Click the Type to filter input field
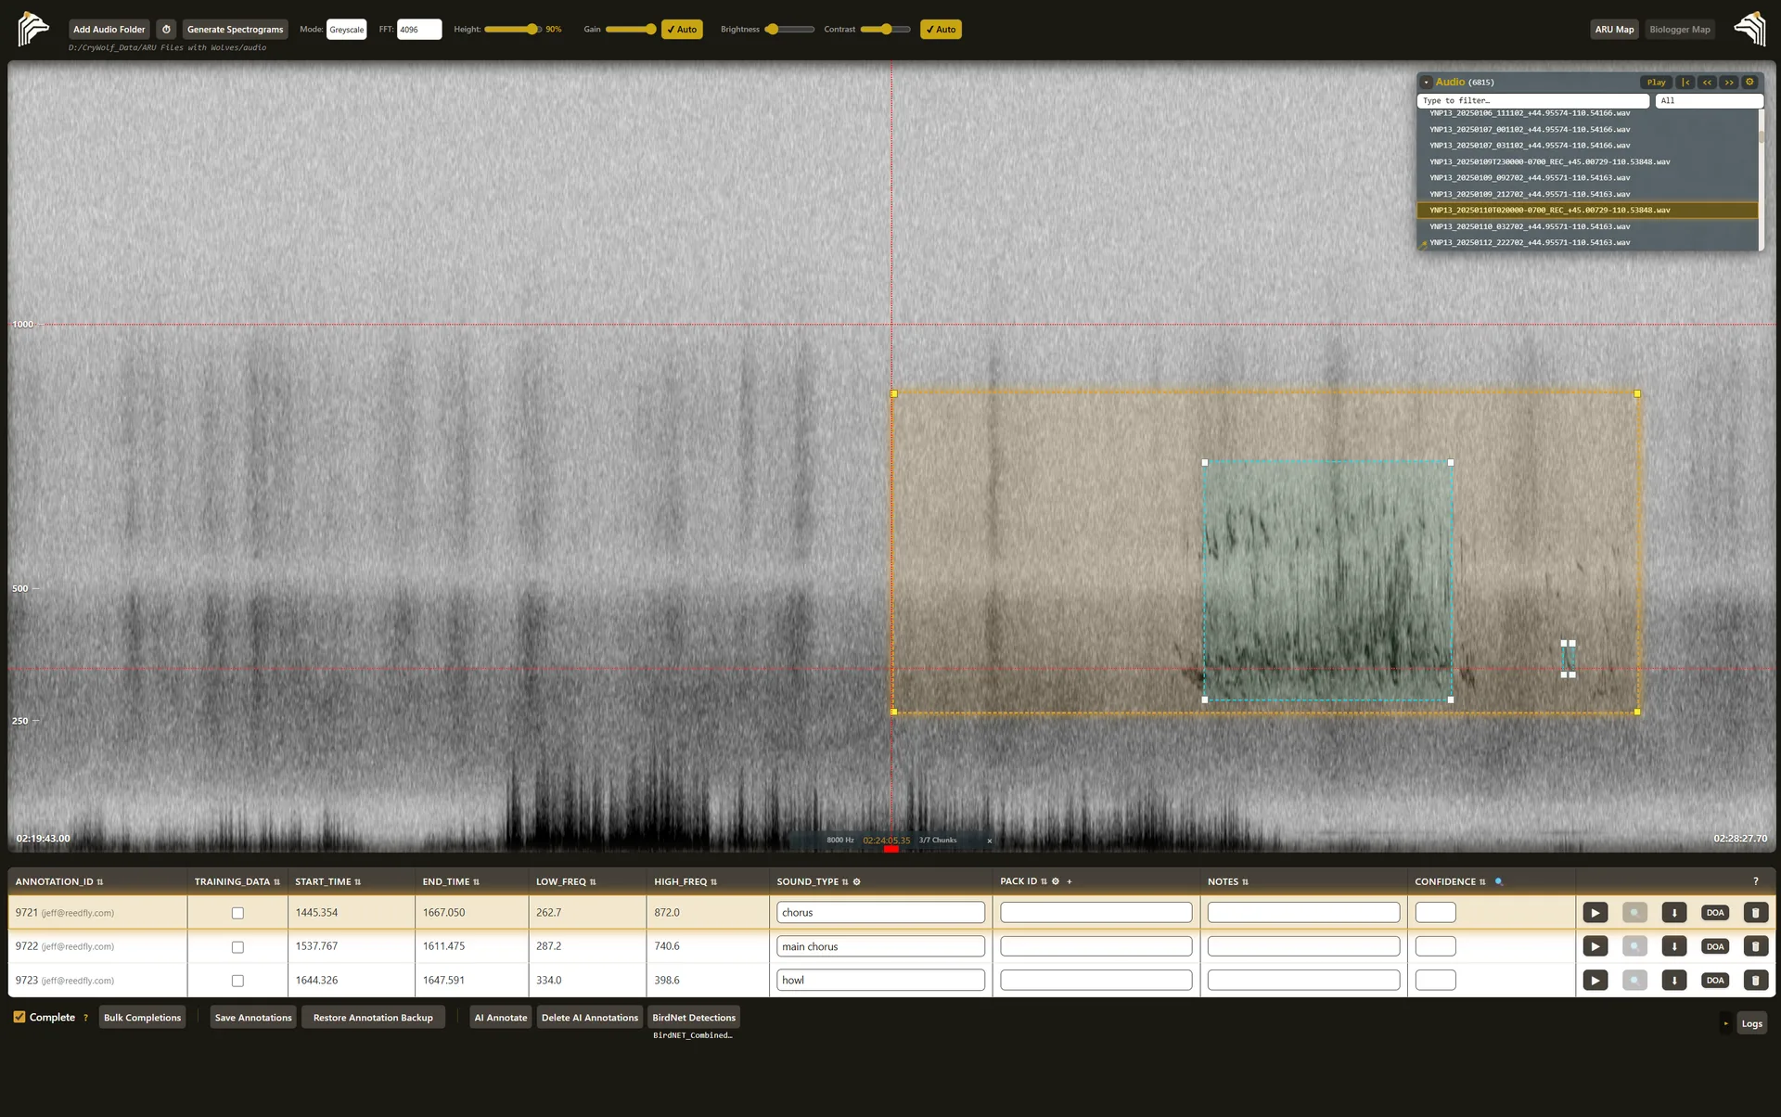Viewport: 1781px width, 1117px height. pos(1533,101)
